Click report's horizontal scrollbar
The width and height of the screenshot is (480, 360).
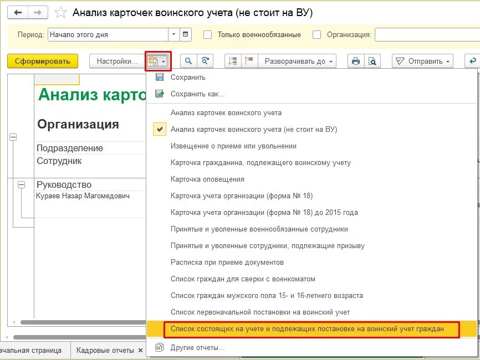[83, 322]
